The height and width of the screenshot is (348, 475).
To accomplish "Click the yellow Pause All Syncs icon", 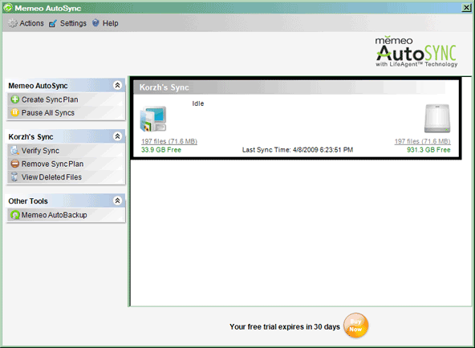I will point(14,112).
